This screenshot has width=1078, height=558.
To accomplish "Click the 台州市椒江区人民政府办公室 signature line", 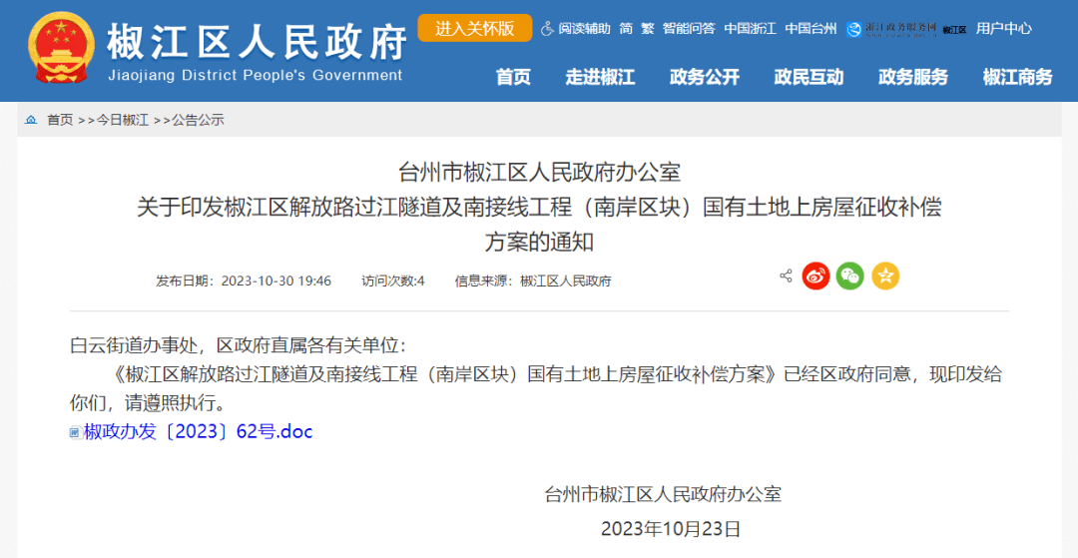I will (x=663, y=493).
